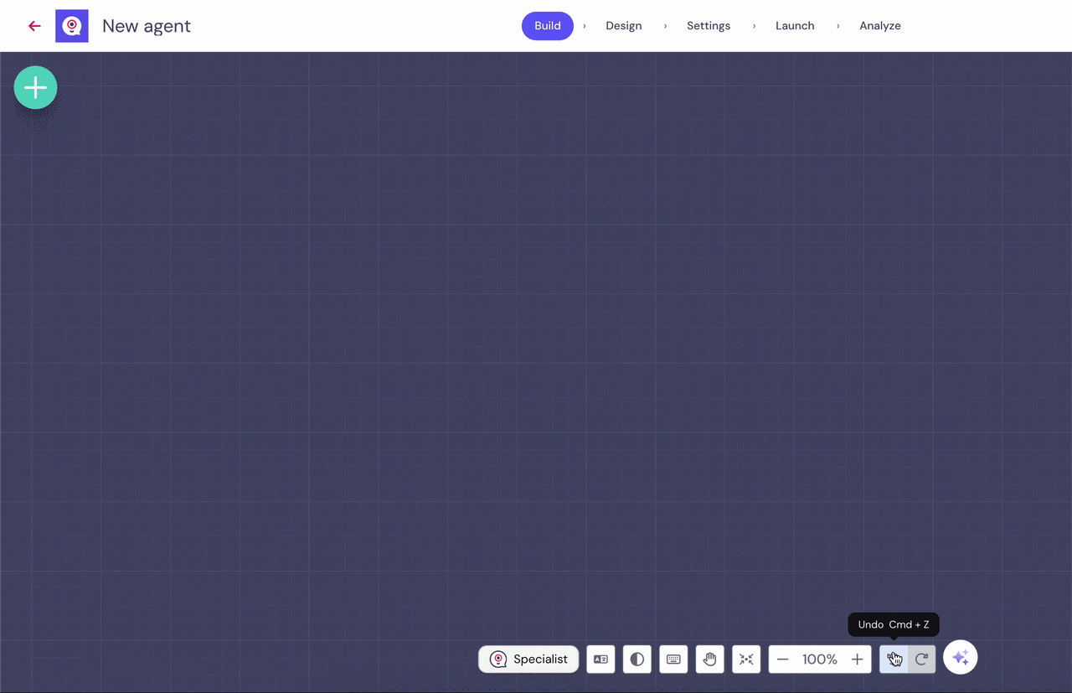Click the fit-to-view collapse arrows icon
Image resolution: width=1072 pixels, height=693 pixels.
[746, 659]
